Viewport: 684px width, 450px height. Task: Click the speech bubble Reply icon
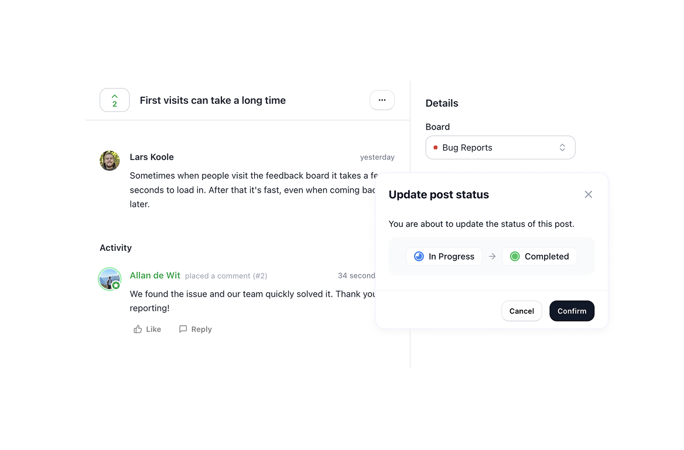click(x=183, y=329)
